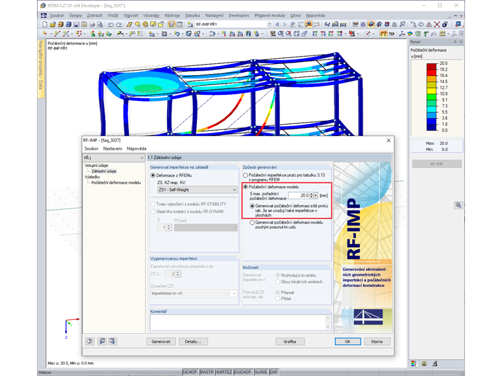Open the disabled Případ dropdown
502x376 pixels.
pos(206,228)
